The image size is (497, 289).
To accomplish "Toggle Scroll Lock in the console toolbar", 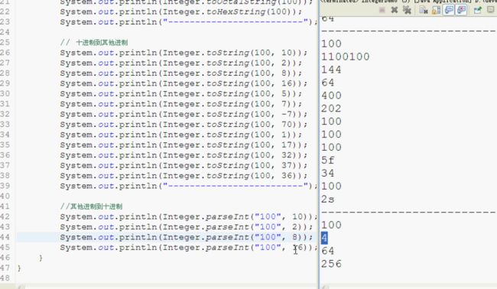I will pos(436,10).
